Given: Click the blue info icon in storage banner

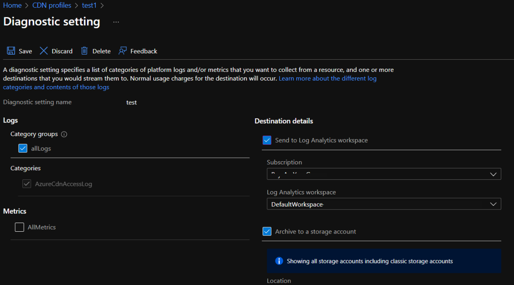Looking at the screenshot, I should pyautogui.click(x=279, y=261).
